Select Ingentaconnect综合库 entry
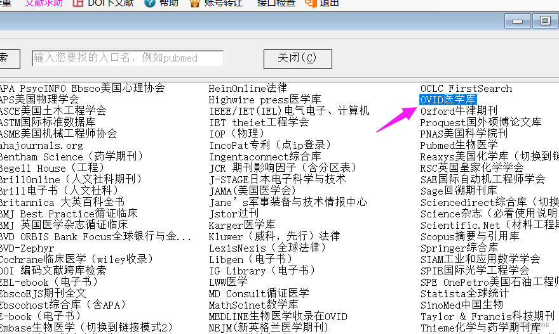 coord(265,157)
